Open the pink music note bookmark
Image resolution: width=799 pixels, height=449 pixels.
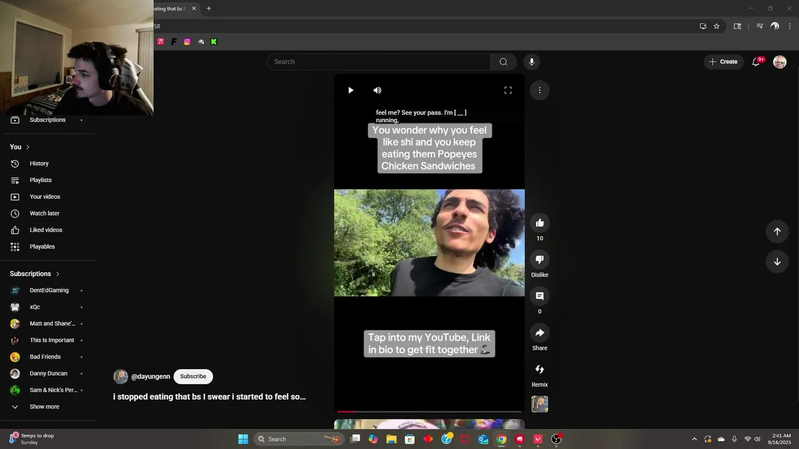160,42
